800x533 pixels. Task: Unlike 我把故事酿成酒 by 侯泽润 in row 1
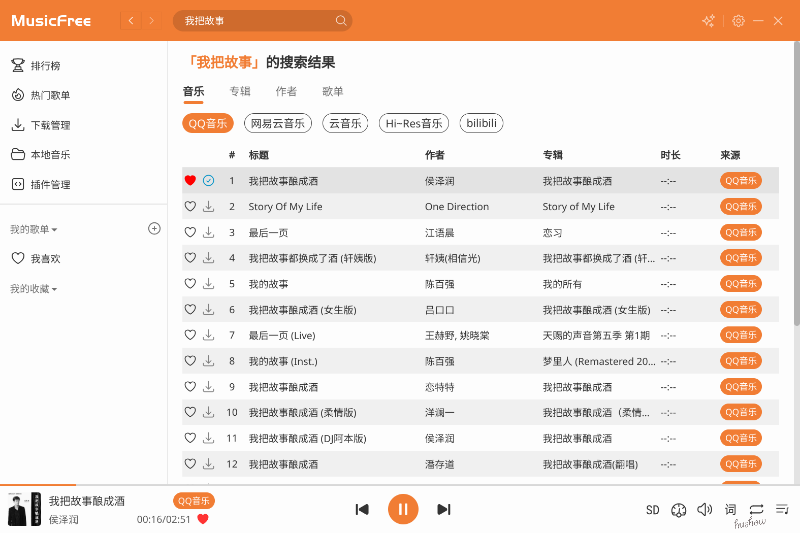coord(190,180)
